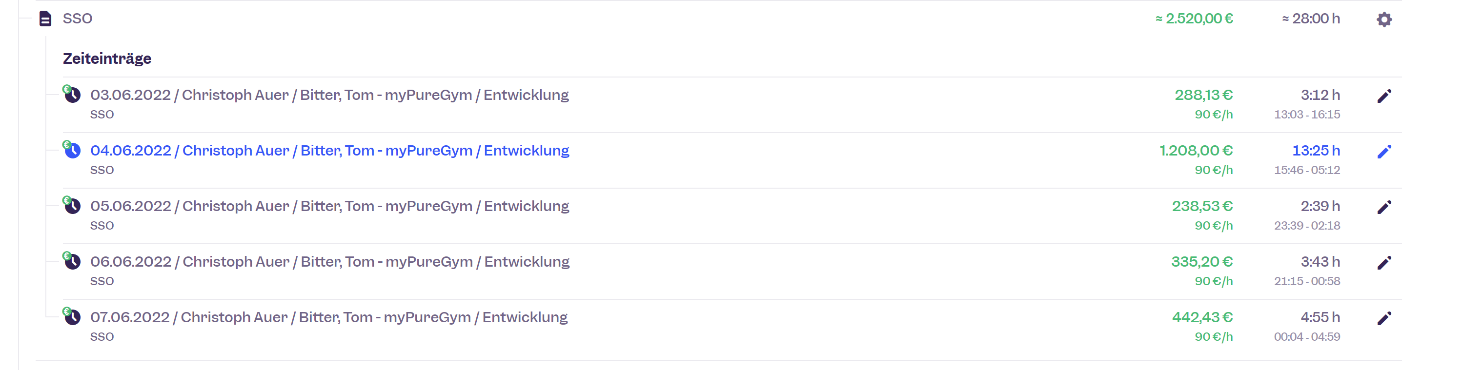Open the SSO settings gear icon
This screenshot has width=1483, height=370.
tap(1384, 19)
